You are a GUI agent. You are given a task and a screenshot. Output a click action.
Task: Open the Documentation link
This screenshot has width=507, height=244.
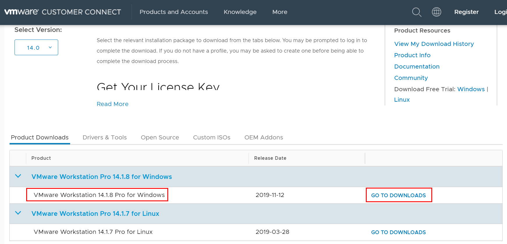(417, 67)
